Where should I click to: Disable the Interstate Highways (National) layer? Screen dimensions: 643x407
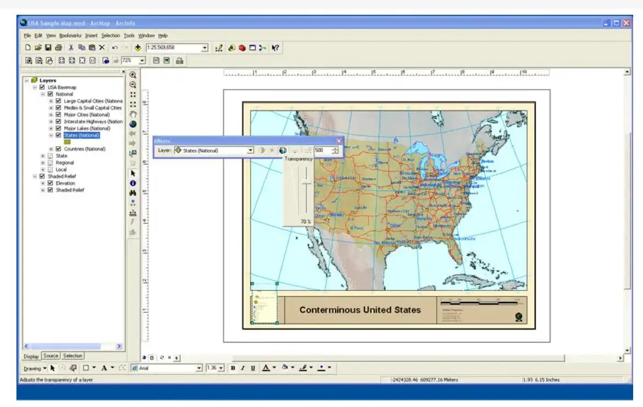(57, 121)
